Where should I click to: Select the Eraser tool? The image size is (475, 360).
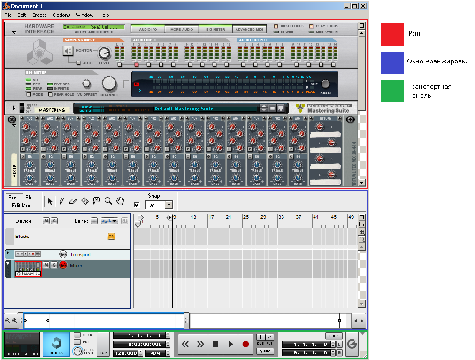click(73, 201)
